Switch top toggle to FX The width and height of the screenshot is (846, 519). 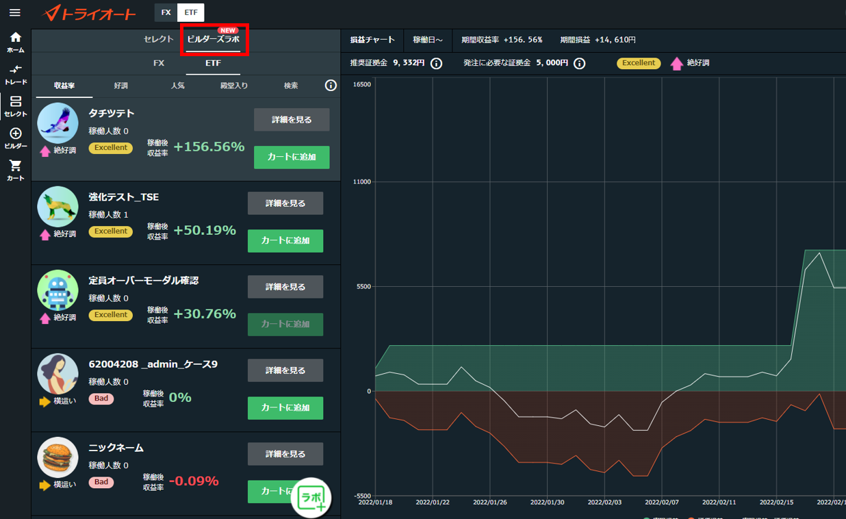(166, 12)
